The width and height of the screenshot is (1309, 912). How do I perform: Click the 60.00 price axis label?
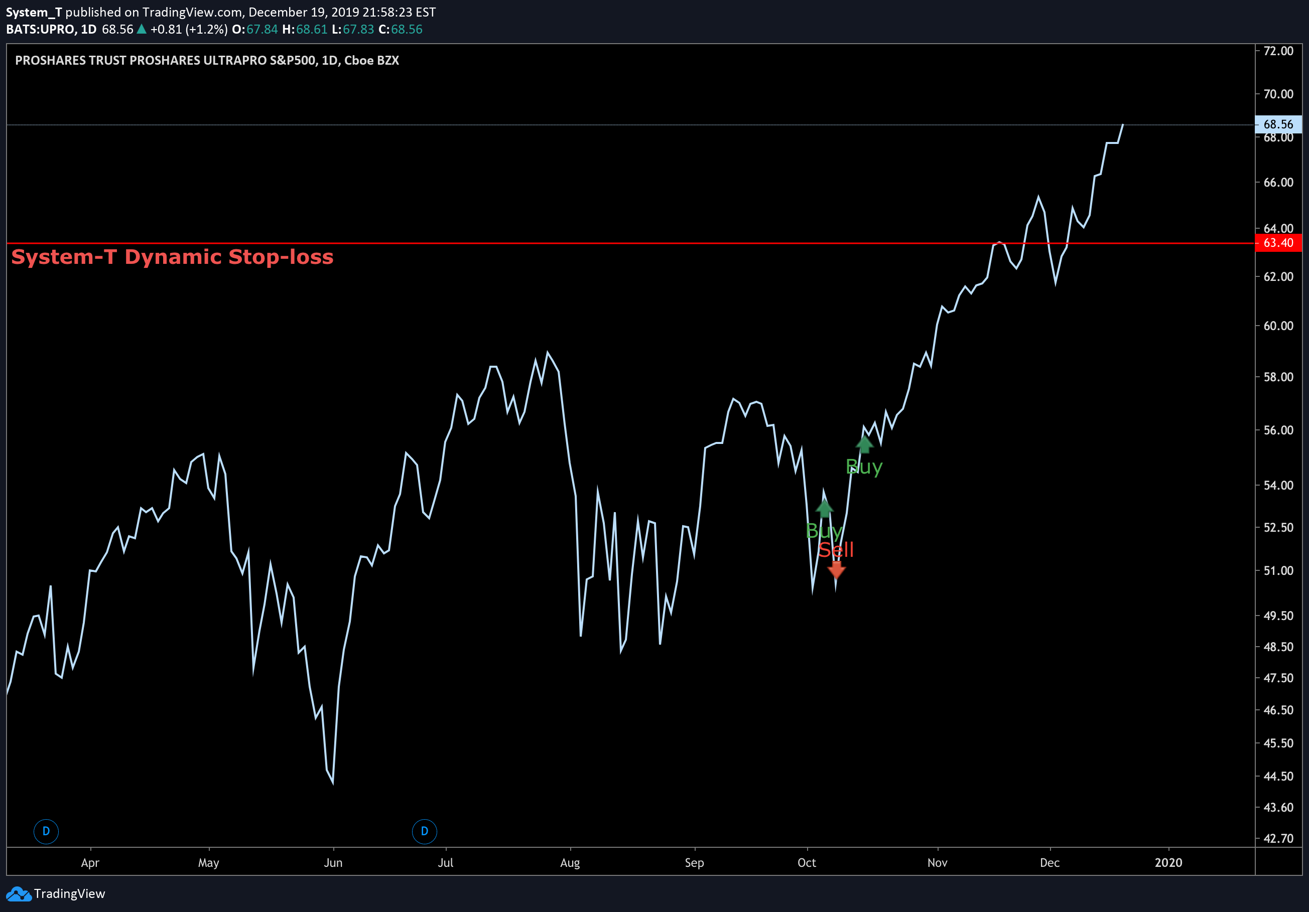[x=1278, y=326]
